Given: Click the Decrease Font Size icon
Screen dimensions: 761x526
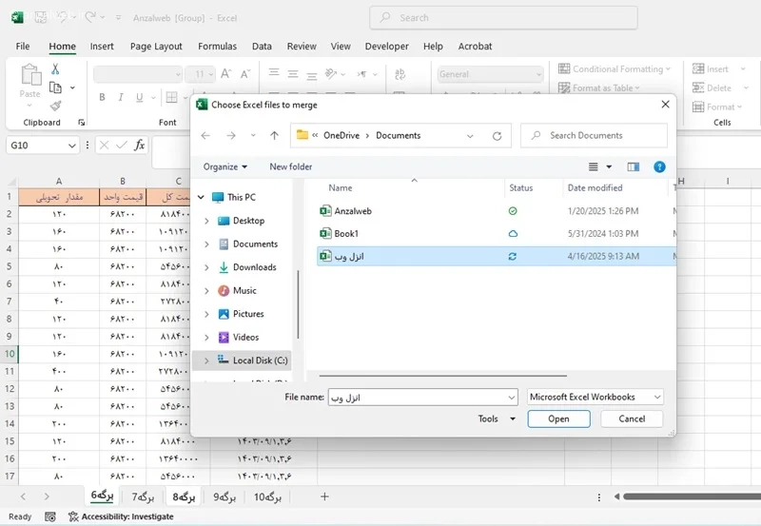Looking at the screenshot, I should point(245,74).
